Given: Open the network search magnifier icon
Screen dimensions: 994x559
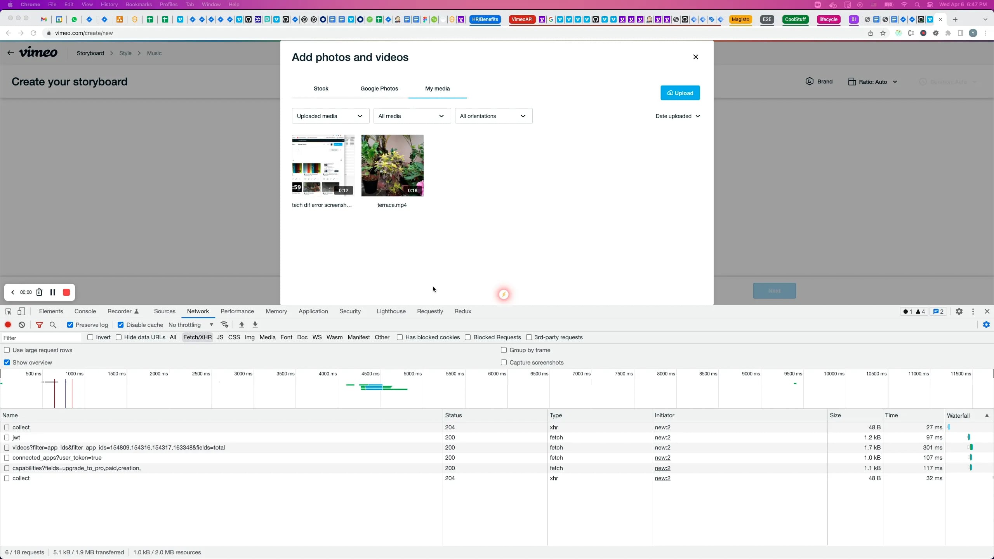Looking at the screenshot, I should coord(53,325).
